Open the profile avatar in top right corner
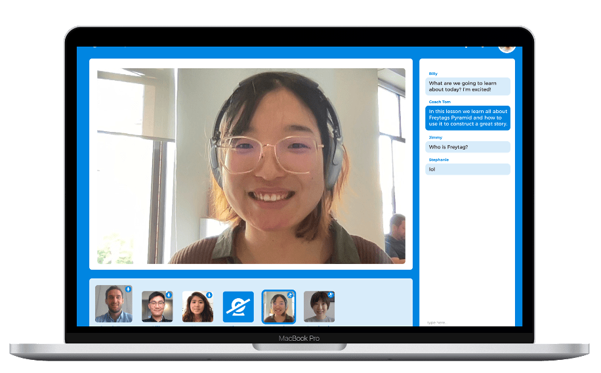 tap(507, 49)
